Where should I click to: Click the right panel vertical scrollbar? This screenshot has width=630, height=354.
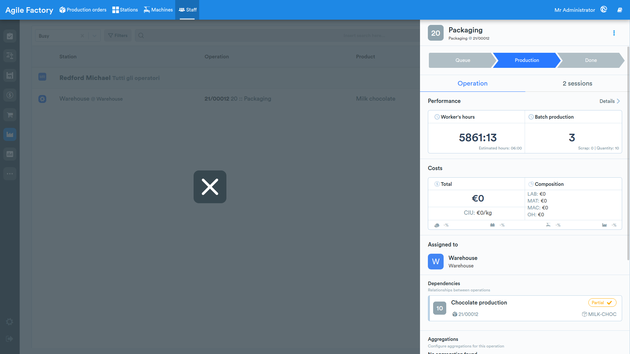tap(628, 153)
